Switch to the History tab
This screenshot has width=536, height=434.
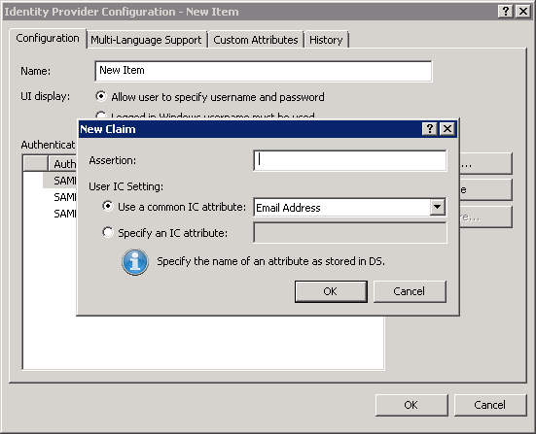[326, 40]
